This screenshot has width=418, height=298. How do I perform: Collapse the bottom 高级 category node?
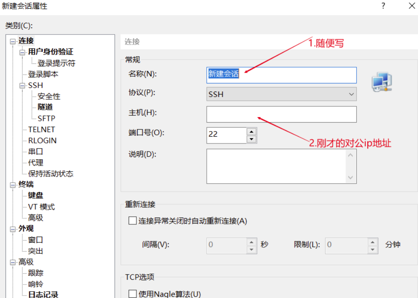(12, 262)
